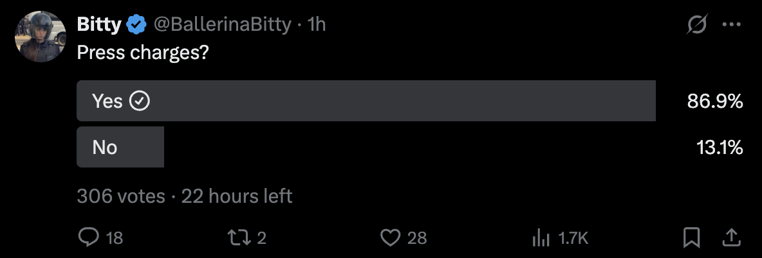The image size is (762, 258).
Task: Click the 1h timestamp link
Action: [x=317, y=25]
